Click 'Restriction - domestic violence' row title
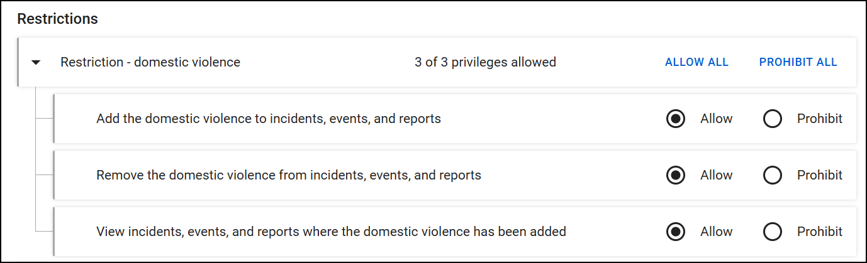The image size is (867, 263). [150, 62]
